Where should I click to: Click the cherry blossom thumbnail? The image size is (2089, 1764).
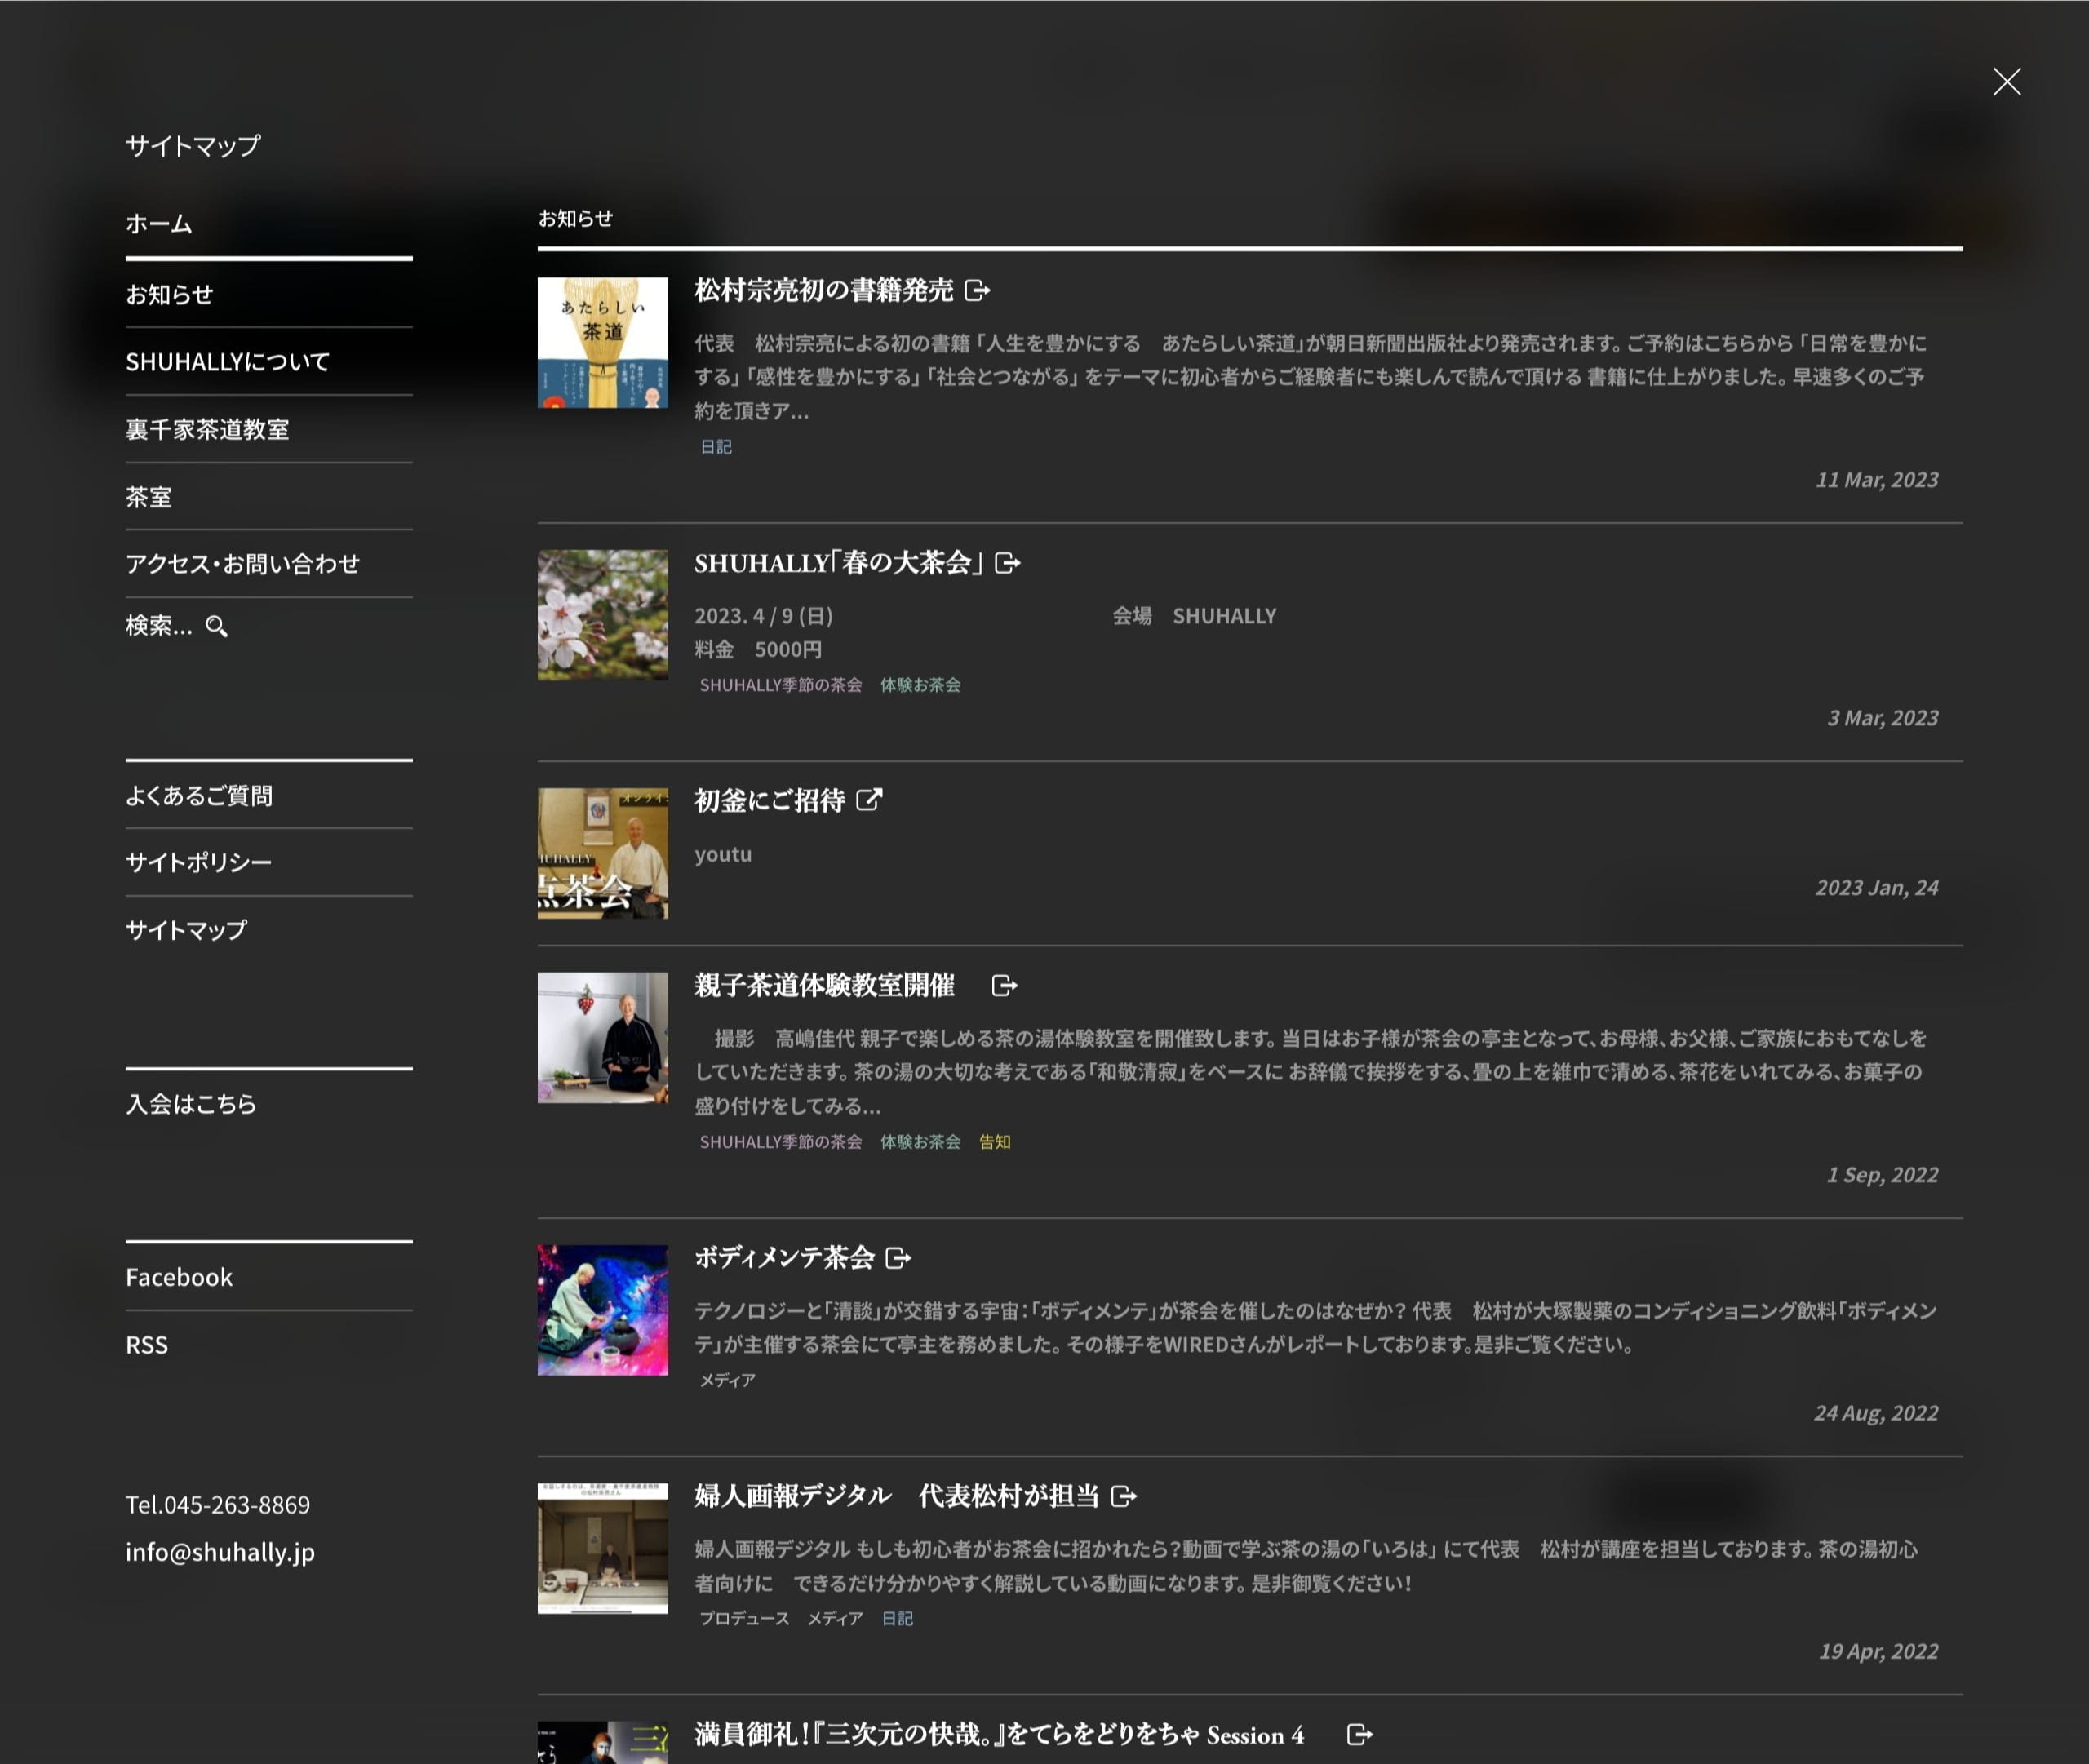pyautogui.click(x=602, y=615)
